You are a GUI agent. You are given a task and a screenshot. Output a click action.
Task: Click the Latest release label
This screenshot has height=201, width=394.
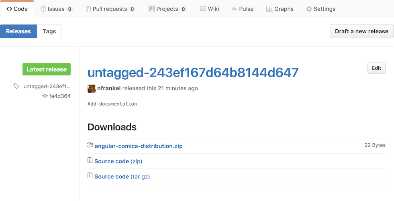pos(47,69)
